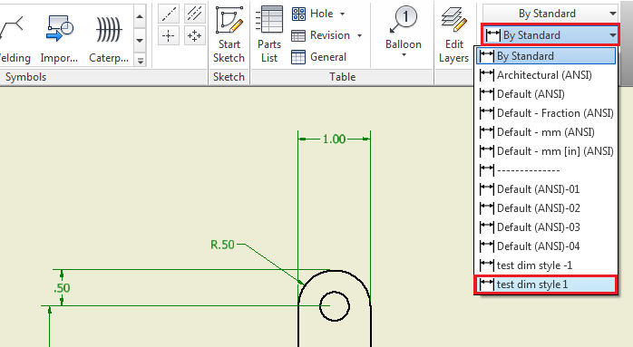The height and width of the screenshot is (347, 633).
Task: Insert a General table
Action: (319, 57)
